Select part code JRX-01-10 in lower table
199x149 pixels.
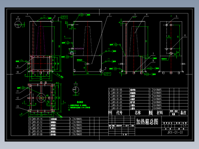38,131
